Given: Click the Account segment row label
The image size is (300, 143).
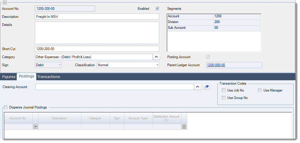Looking at the screenshot, I should [191, 16].
